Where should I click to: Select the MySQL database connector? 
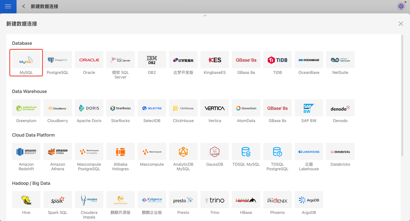pos(26,60)
